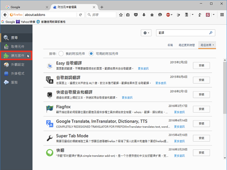Reload the page with the refresh icon
The height and width of the screenshot is (170, 227).
(x=80, y=15)
